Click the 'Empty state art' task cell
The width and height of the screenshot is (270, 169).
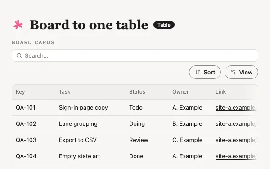pos(79,156)
